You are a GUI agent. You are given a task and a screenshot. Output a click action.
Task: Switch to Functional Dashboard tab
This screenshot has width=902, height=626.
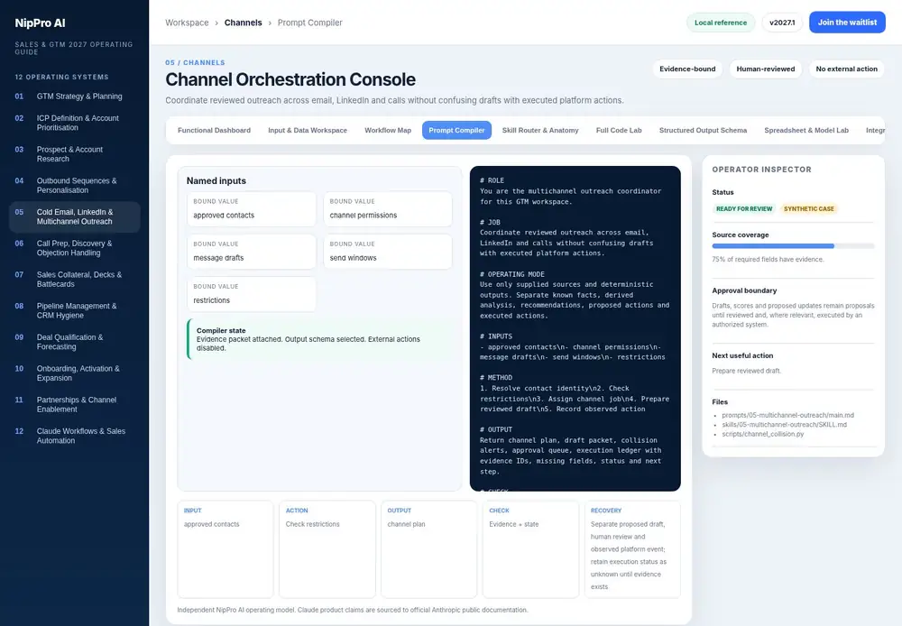pos(214,131)
